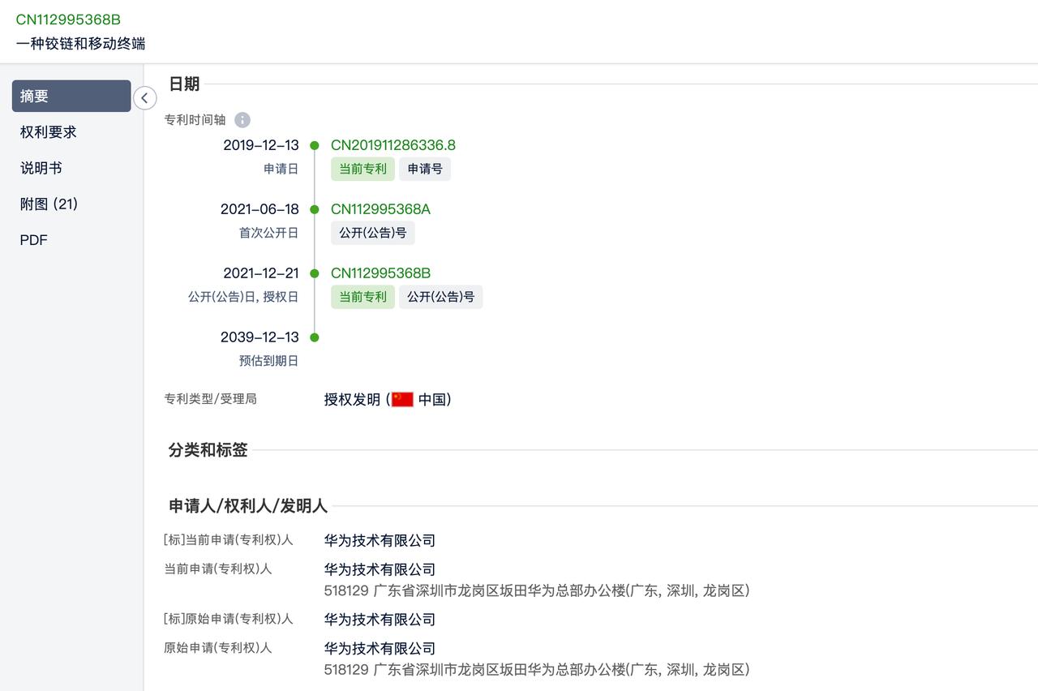This screenshot has height=691, width=1038.
Task: Collapse the sidebar with the chevron arrow
Action: coord(144,98)
